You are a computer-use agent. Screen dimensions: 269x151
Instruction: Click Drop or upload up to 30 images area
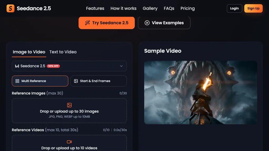click(69, 111)
